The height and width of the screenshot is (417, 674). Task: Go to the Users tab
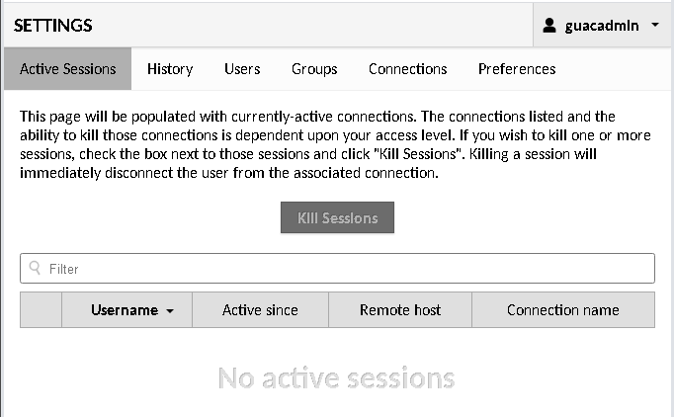(242, 69)
